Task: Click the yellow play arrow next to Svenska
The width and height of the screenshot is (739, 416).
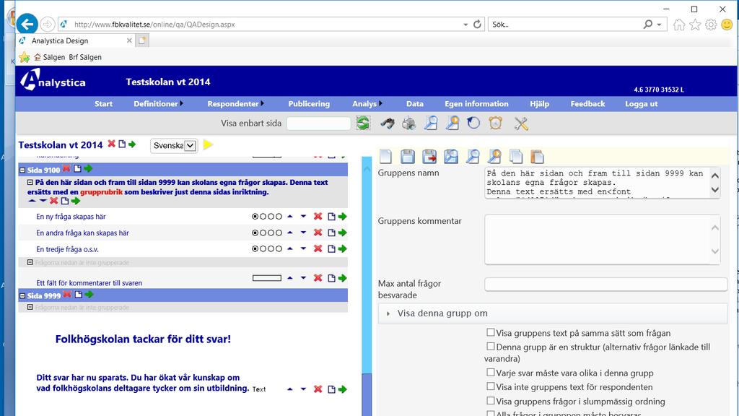Action: (x=208, y=144)
